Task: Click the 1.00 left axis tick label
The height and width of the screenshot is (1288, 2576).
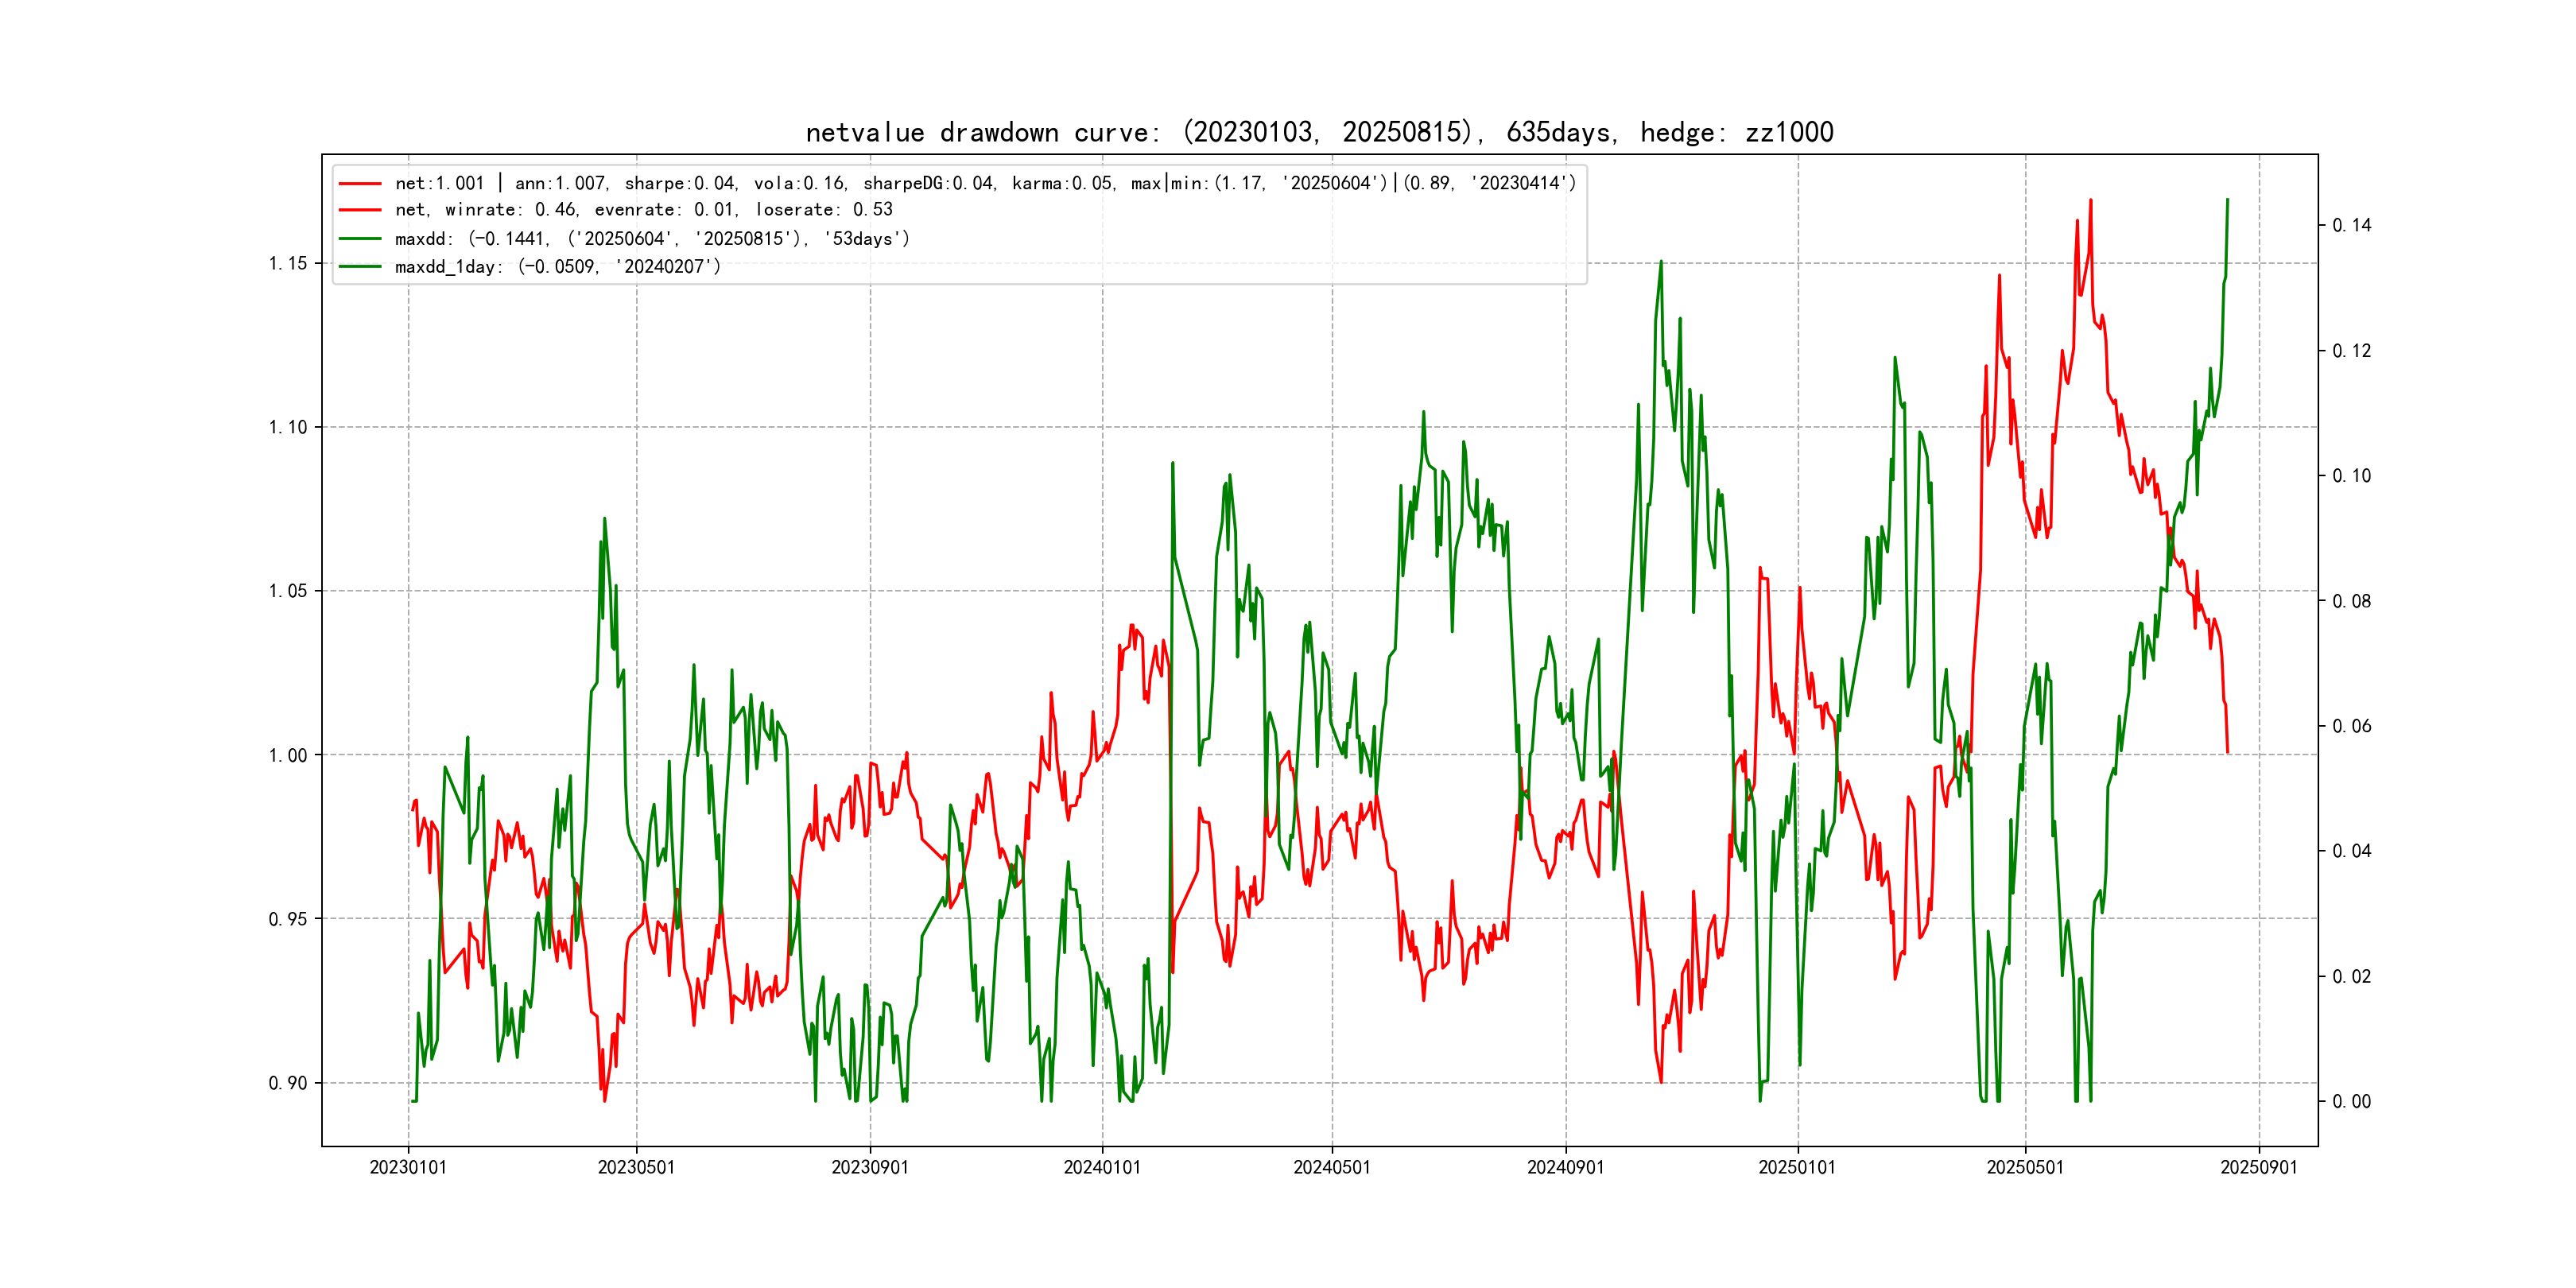Action: [x=288, y=756]
